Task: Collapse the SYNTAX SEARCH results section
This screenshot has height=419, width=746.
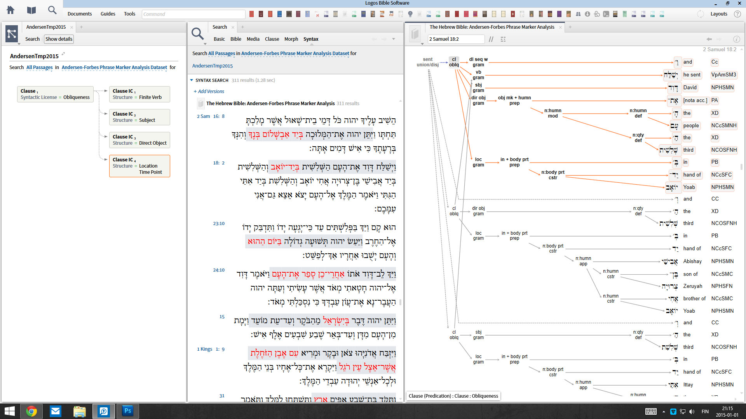Action: pyautogui.click(x=192, y=80)
